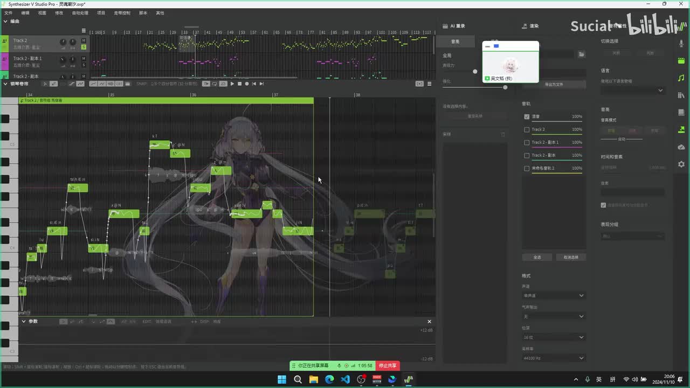The width and height of the screenshot is (690, 388).
Task: Open Microsoft Edge from taskbar
Action: 329,379
